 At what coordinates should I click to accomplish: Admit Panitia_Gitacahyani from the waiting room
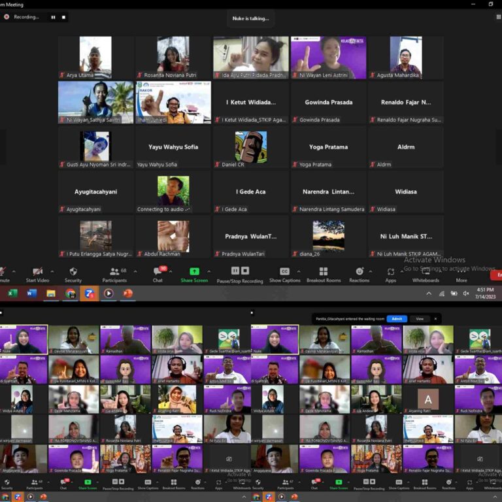pos(397,319)
